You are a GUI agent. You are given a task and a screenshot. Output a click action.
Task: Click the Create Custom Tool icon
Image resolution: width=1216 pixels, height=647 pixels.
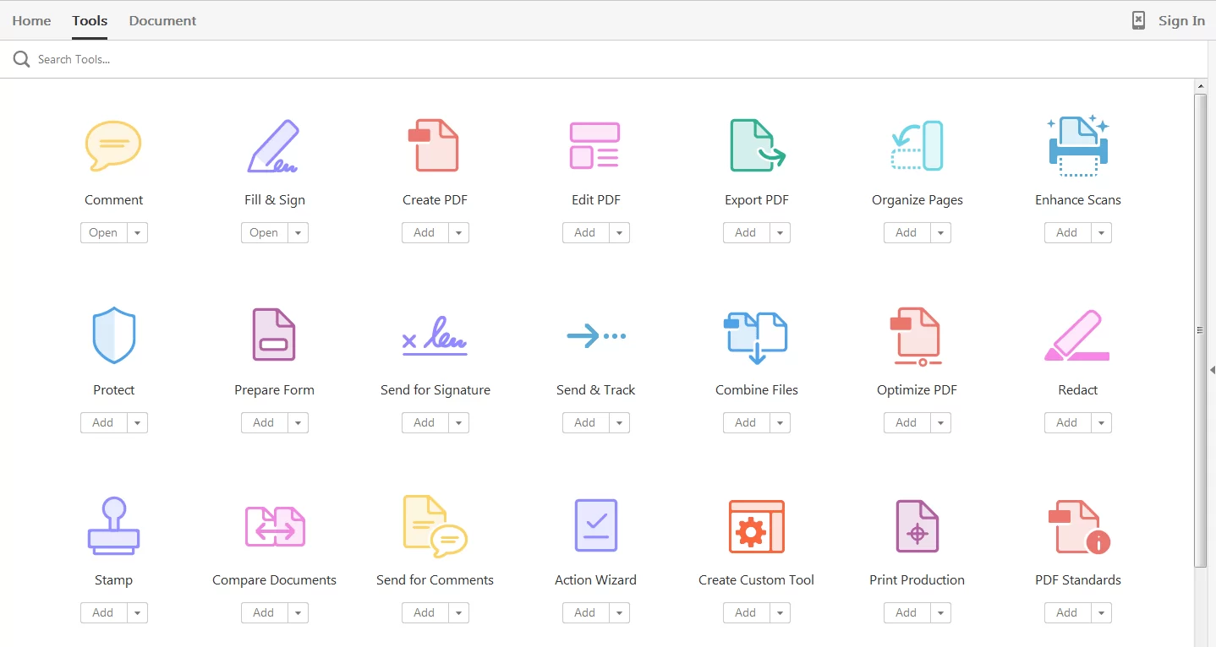click(x=756, y=525)
